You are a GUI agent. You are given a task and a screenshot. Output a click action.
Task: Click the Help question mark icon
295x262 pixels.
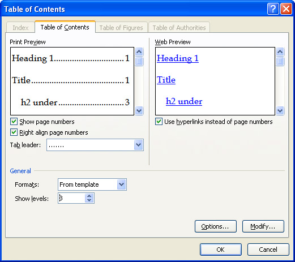pos(273,9)
